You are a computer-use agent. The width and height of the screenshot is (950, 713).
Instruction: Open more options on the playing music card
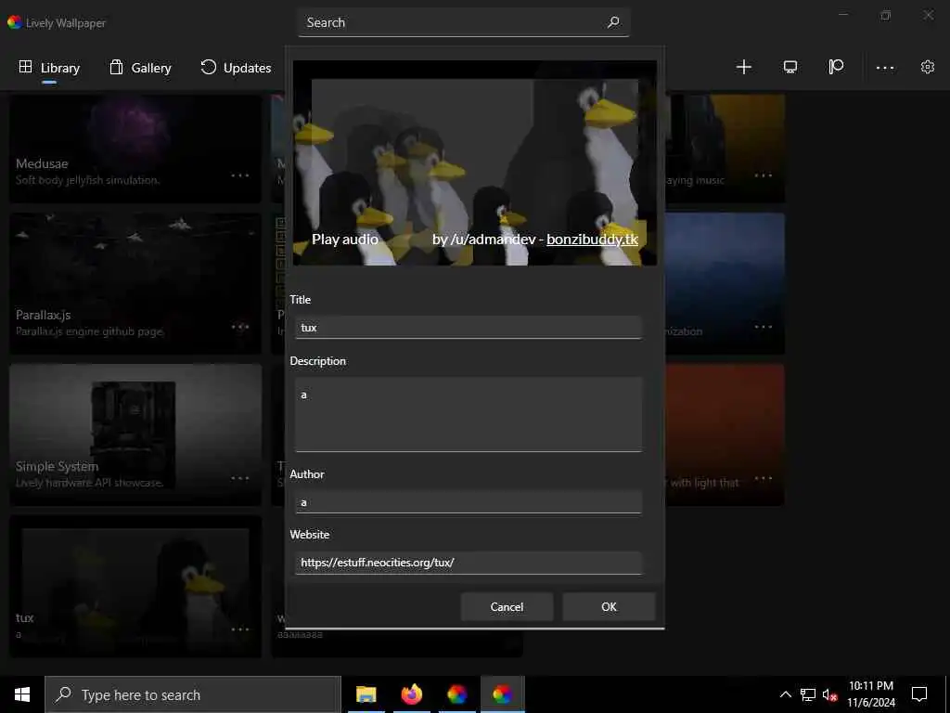coord(764,175)
